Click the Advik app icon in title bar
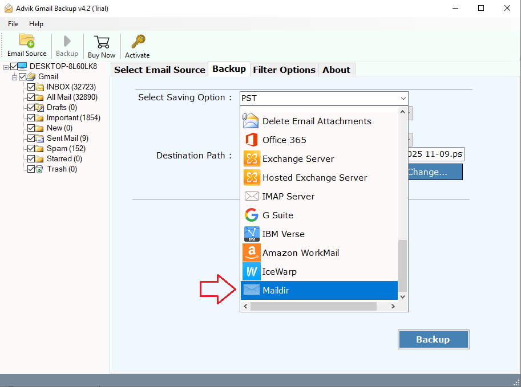 click(x=9, y=9)
